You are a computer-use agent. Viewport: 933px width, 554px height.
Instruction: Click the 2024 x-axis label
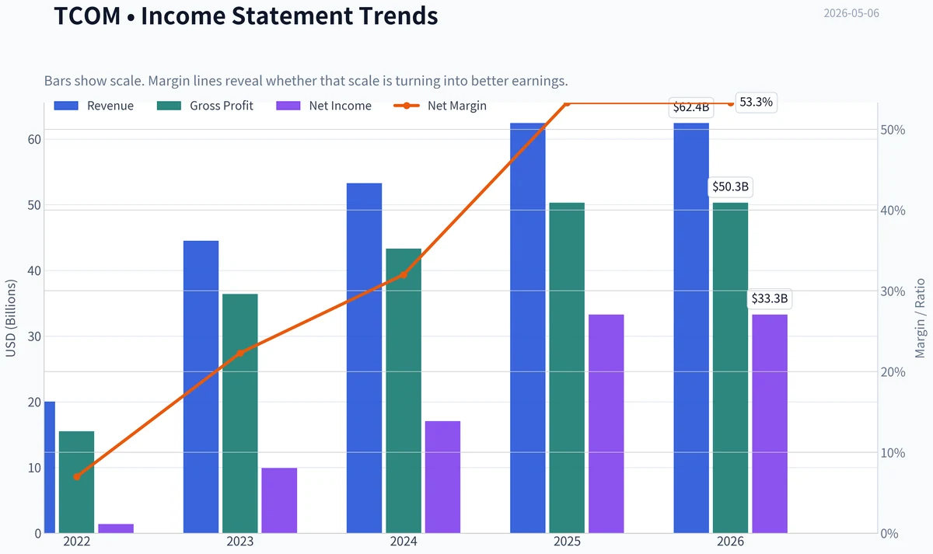404,542
